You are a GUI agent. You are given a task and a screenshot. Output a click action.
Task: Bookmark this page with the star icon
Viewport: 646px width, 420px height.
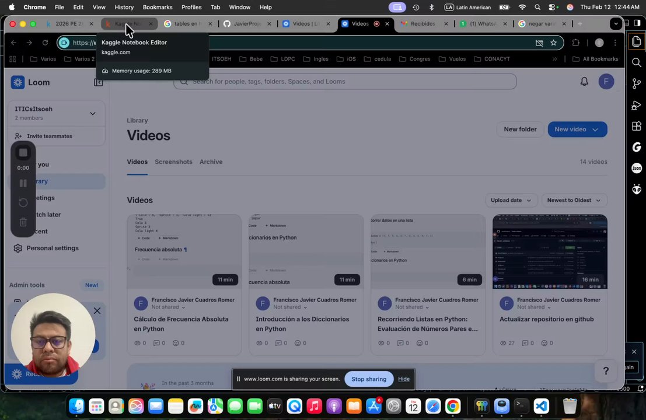coord(553,43)
